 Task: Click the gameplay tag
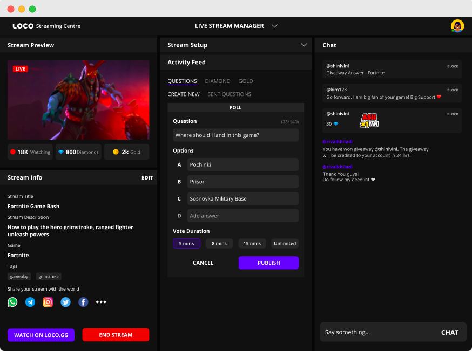click(19, 277)
